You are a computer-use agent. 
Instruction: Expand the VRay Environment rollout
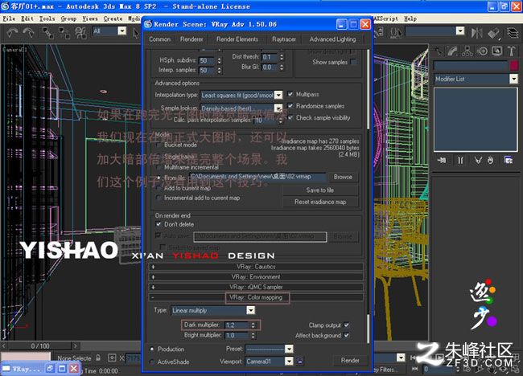pos(256,276)
